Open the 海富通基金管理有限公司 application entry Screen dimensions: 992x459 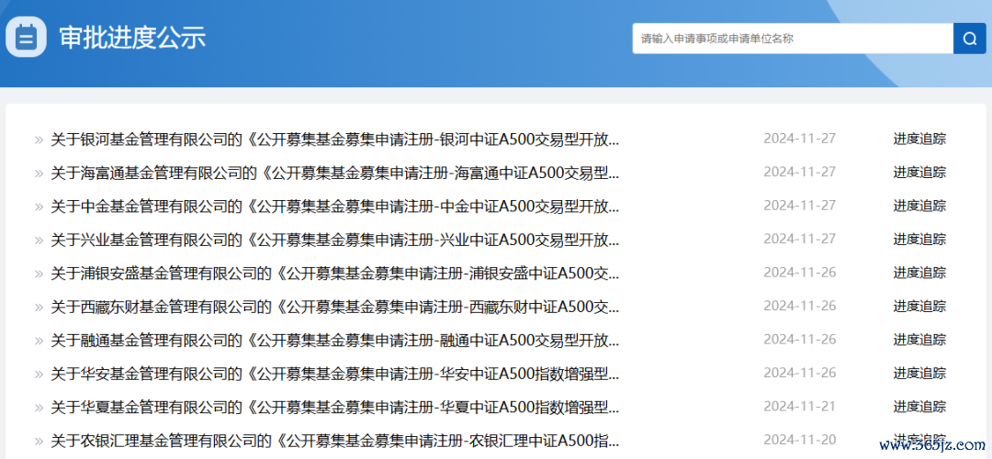click(334, 173)
